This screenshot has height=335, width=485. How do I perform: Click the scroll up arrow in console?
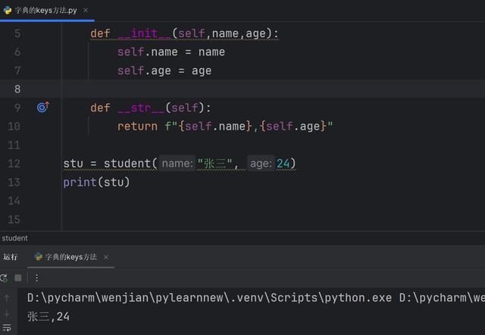tap(7, 298)
